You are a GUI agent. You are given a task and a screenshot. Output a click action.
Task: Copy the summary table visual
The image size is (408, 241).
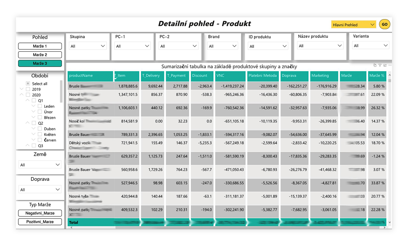tap(375, 65)
